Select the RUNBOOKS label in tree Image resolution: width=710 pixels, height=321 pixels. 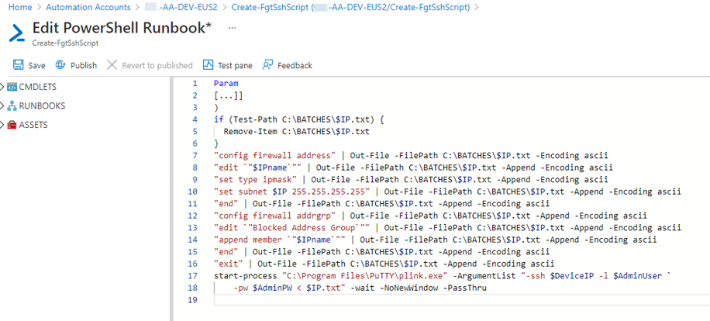[42, 105]
